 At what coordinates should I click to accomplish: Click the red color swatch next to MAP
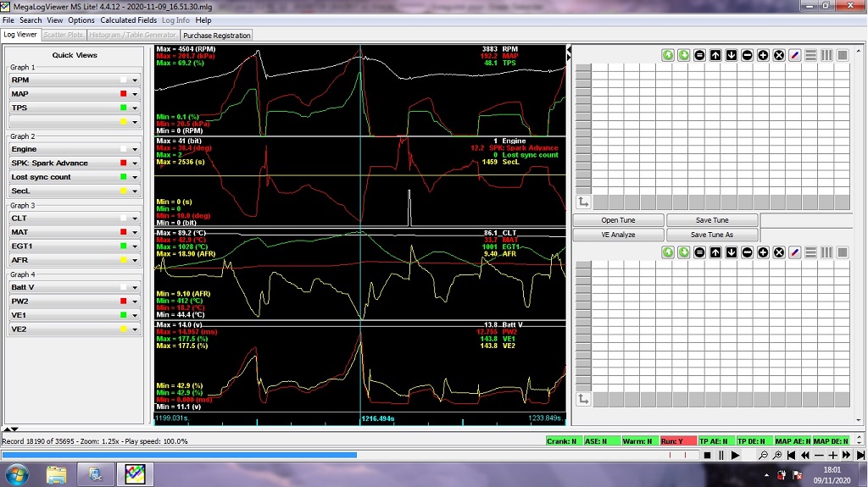click(124, 94)
